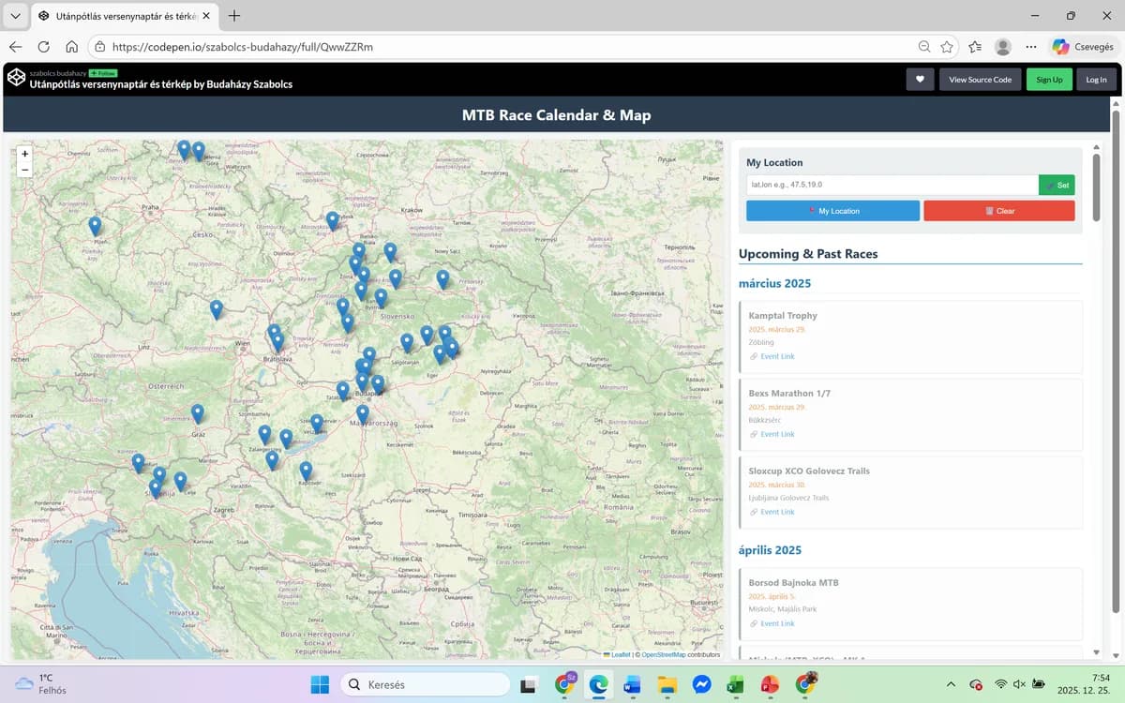Open Messenger from the taskbar
This screenshot has width=1125, height=703.
click(x=700, y=684)
